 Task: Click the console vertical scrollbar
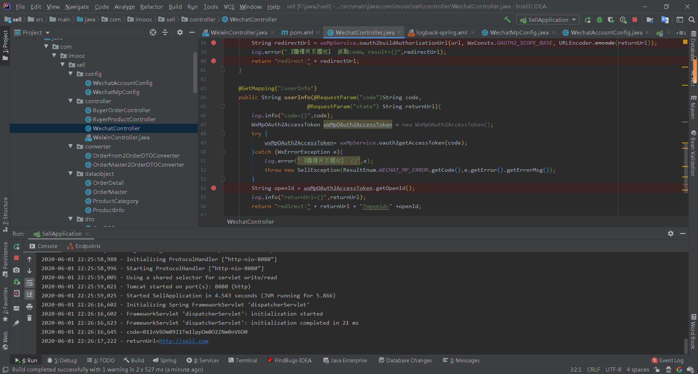click(686, 346)
